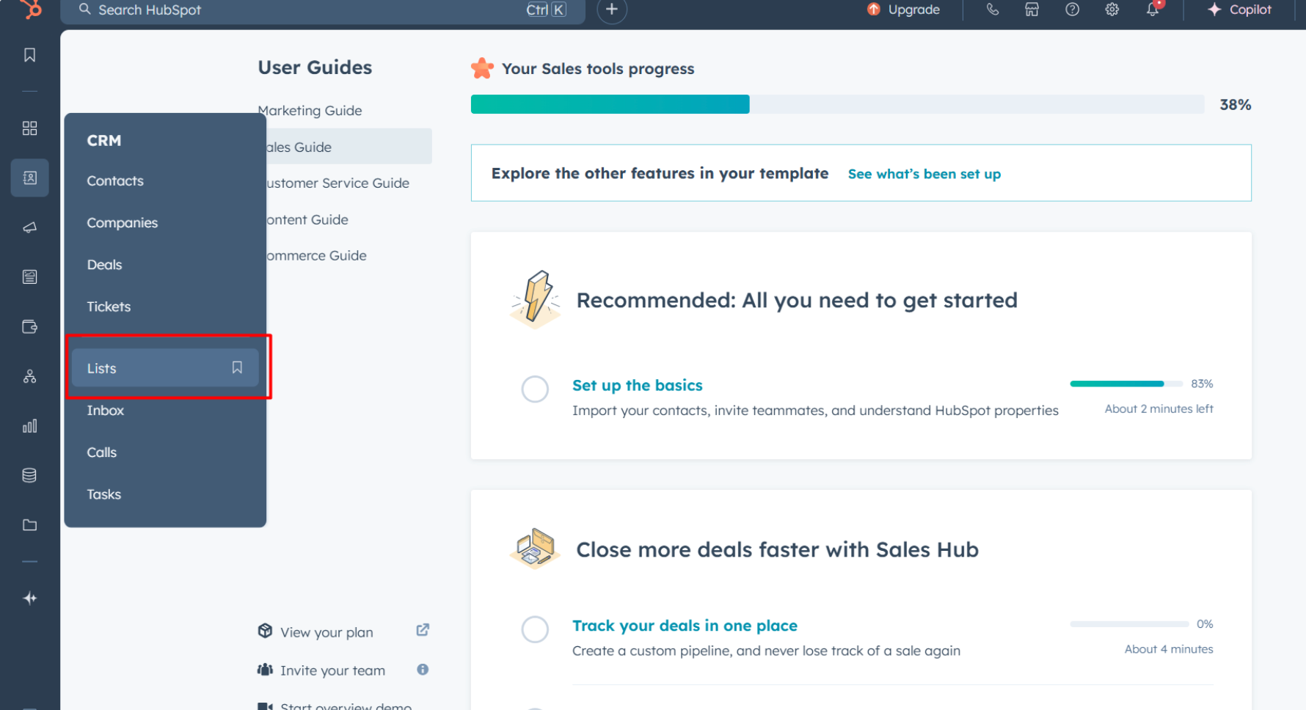Click See what's been set up link
Screen dimensions: 1306x710
point(924,174)
